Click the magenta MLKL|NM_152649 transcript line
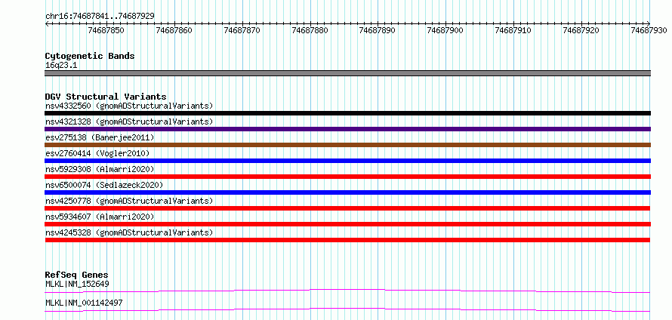This screenshot has height=320, width=672. tap(347, 291)
